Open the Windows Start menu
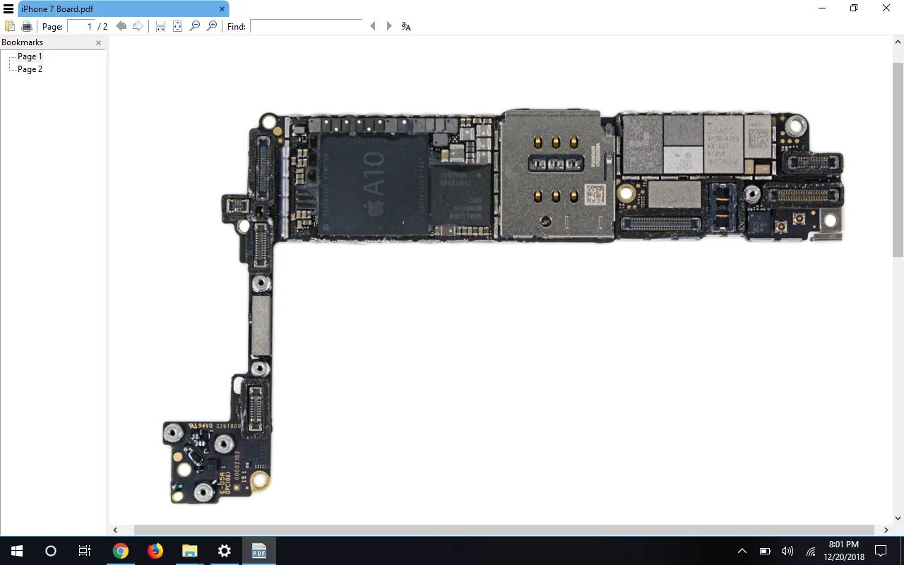The width and height of the screenshot is (904, 565). 17,551
